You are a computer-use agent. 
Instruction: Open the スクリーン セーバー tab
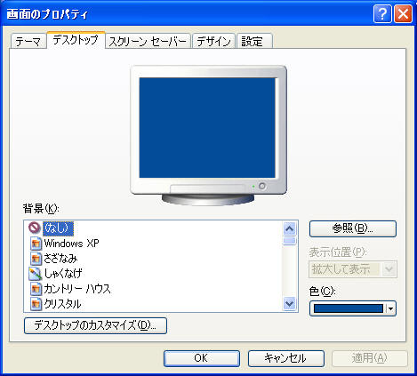pyautogui.click(x=148, y=41)
